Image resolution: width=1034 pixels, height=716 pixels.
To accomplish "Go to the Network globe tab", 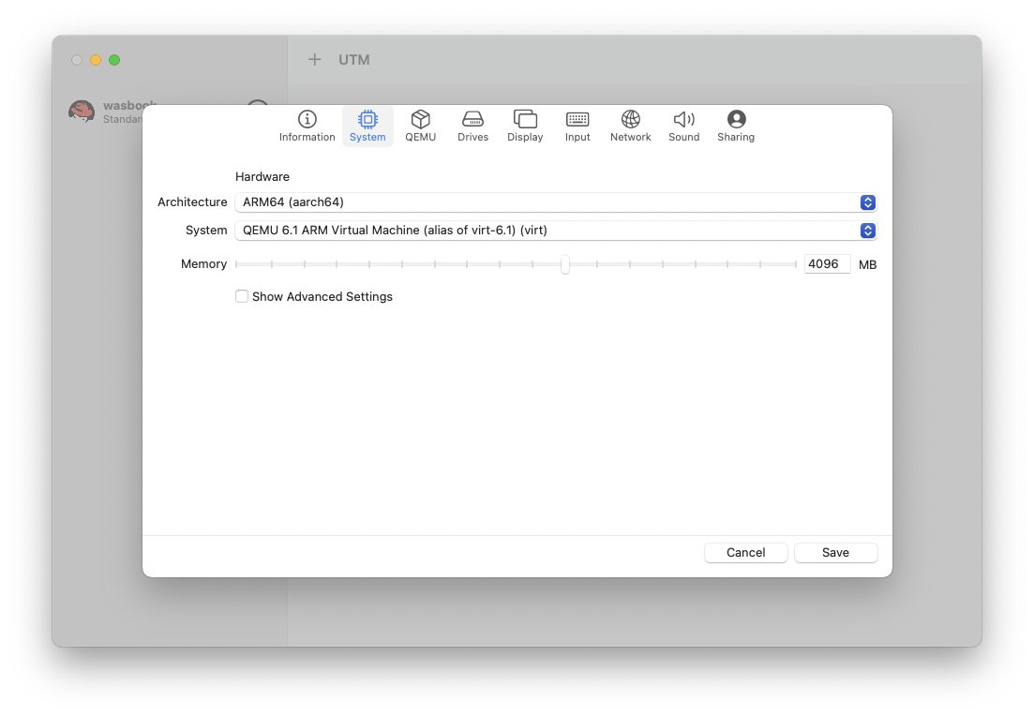I will (630, 126).
